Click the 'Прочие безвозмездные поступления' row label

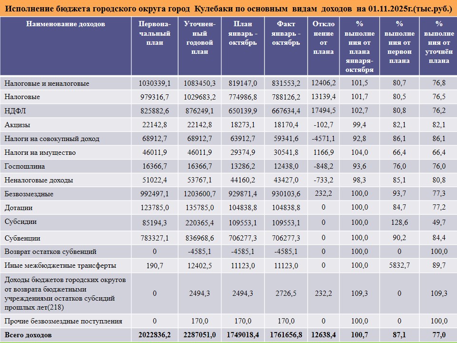(63, 321)
